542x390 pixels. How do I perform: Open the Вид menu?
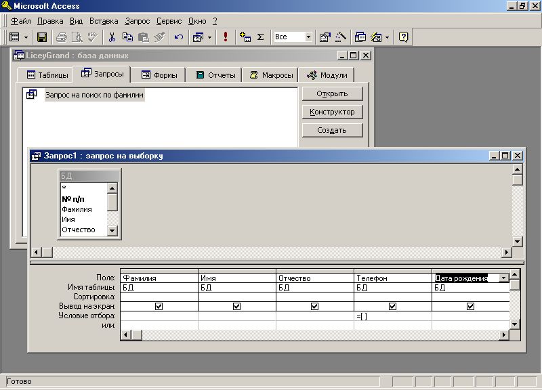[x=76, y=21]
